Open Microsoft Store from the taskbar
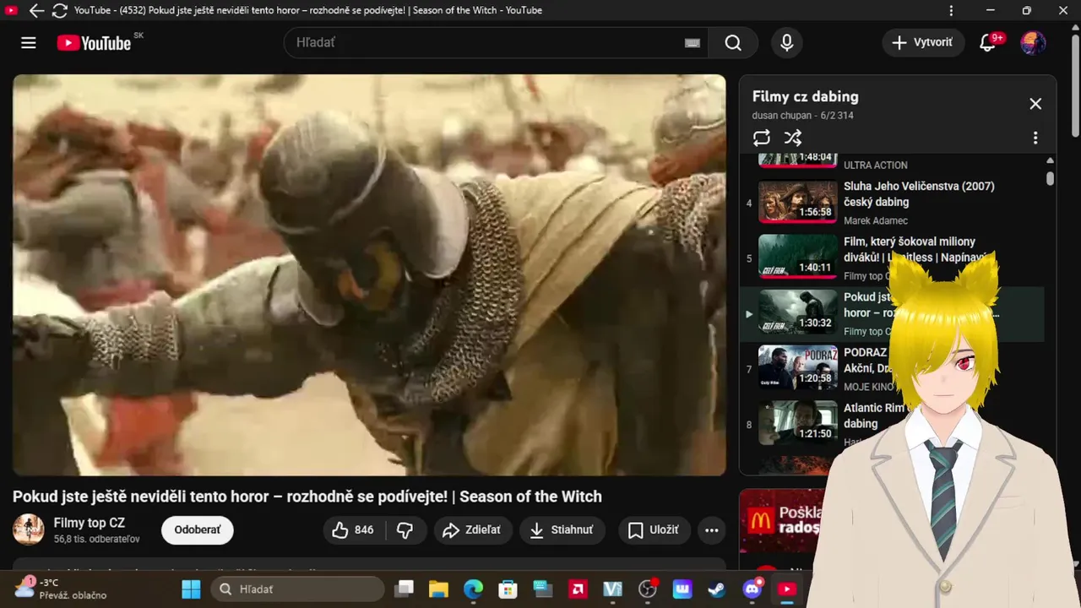This screenshot has height=608, width=1081. pos(508,589)
